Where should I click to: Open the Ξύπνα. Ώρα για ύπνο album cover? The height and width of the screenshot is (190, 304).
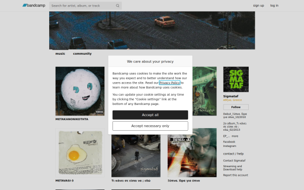192,153
